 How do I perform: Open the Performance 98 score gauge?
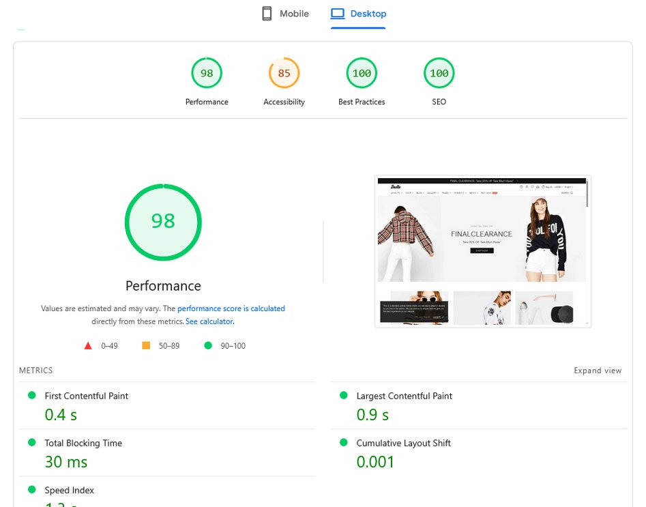(207, 73)
